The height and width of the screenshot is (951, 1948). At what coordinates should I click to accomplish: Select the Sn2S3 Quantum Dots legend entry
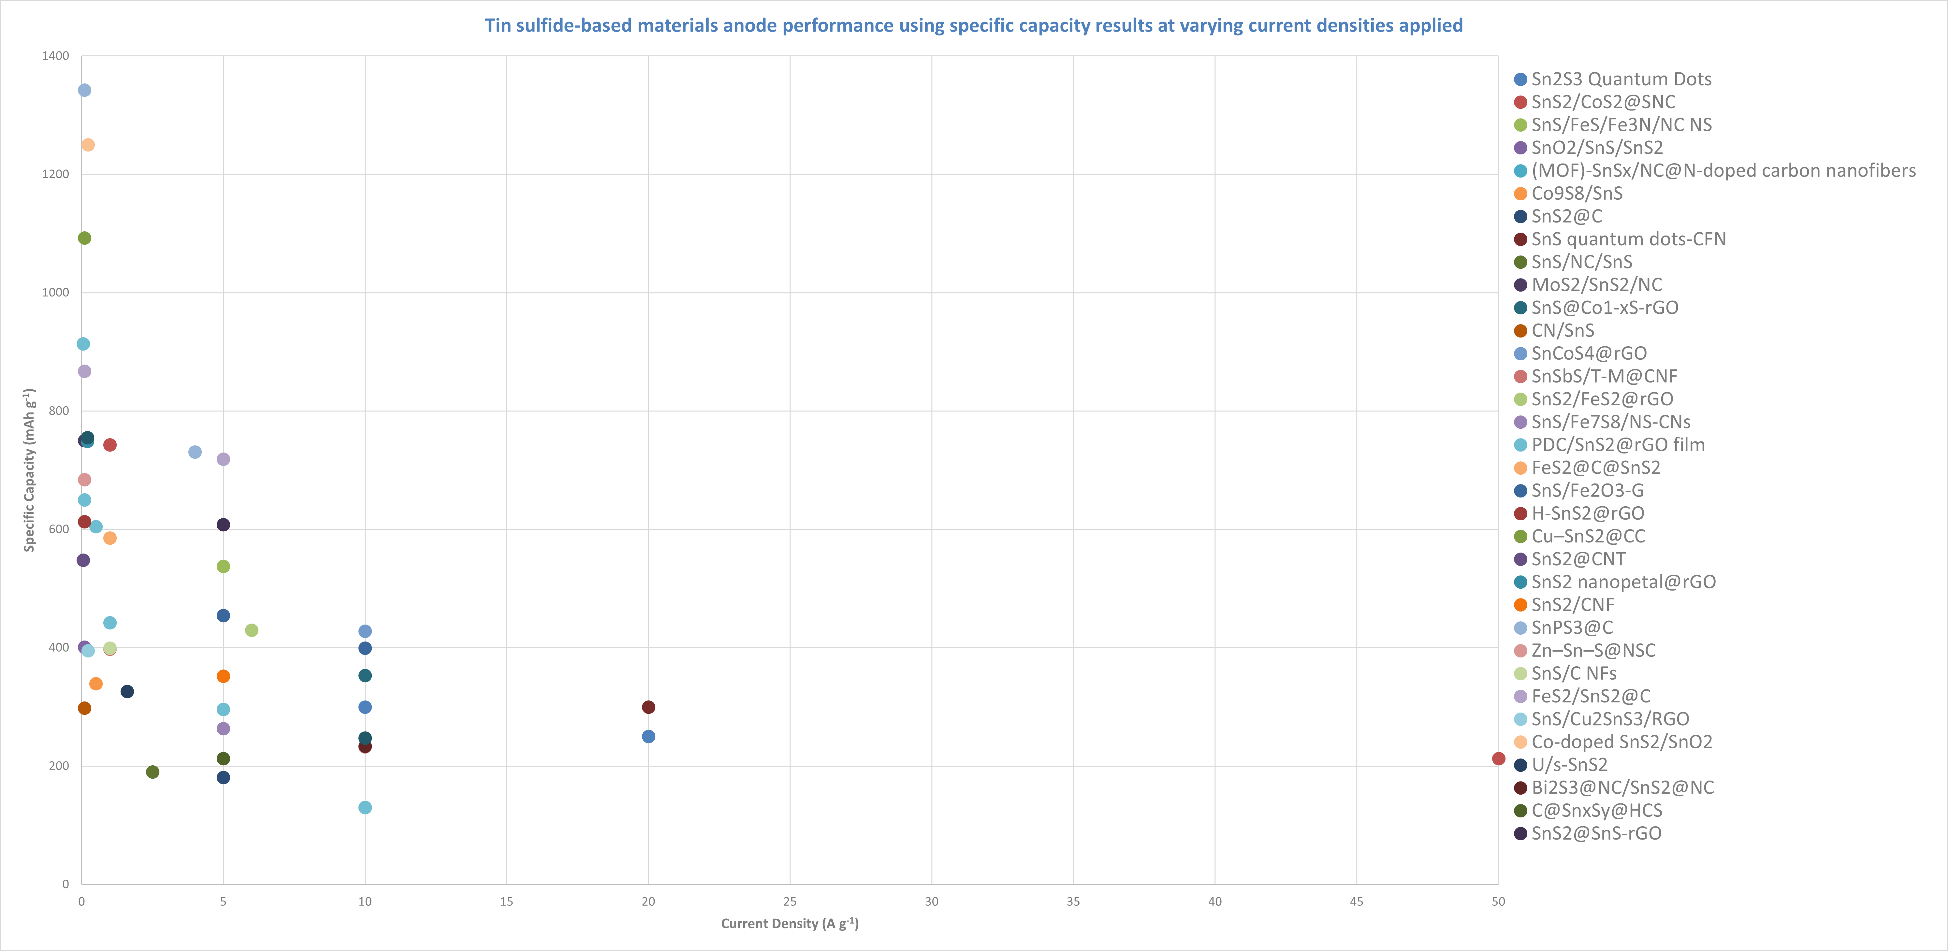pos(1621,79)
